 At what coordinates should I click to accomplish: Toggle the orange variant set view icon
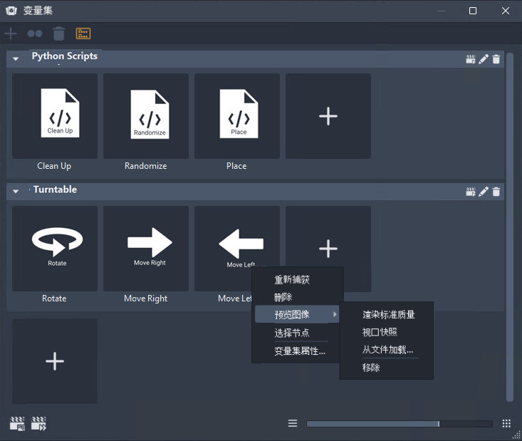(x=83, y=33)
